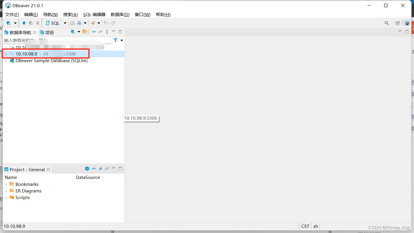The width and height of the screenshot is (414, 233).
Task: Open the New Connection dropdown arrow in main toolbar
Action: (15, 23)
